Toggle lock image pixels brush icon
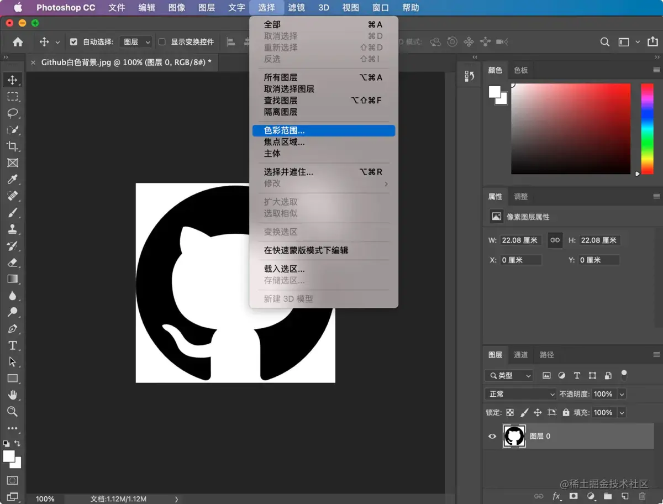Screen dimensions: 663x504 point(524,413)
